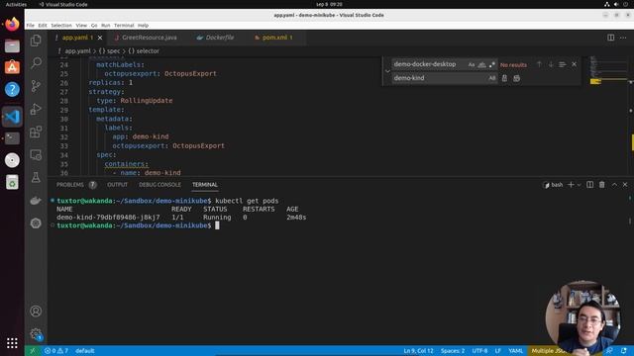Screen dimensions: 634x356
Task: Open the Accounts menu icon
Action: coord(36,311)
